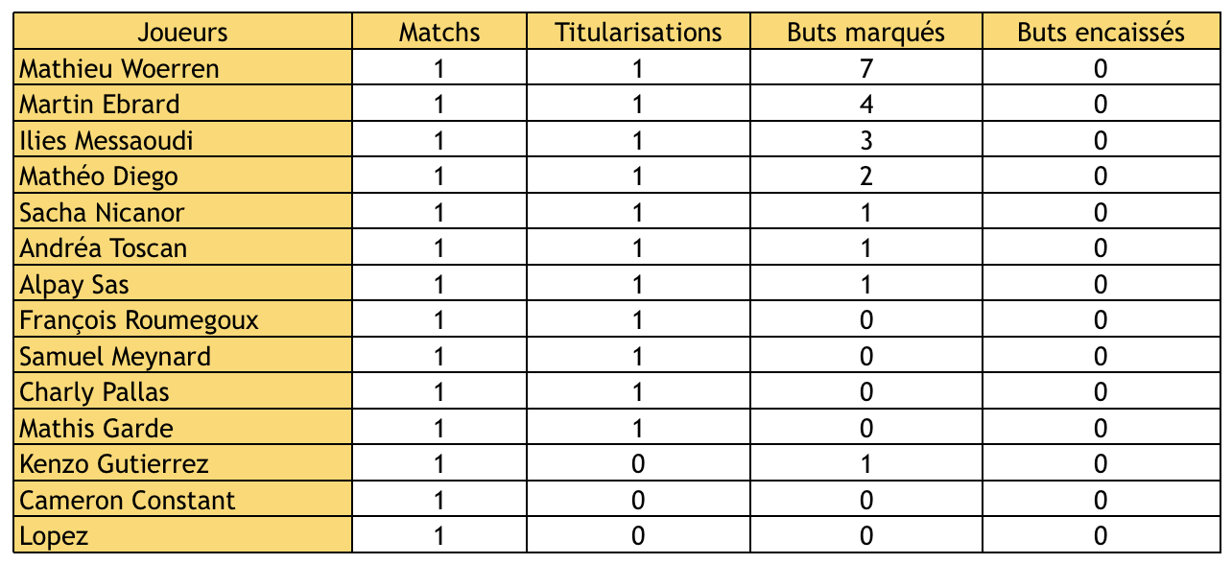Click the Buts encaissés header cell
This screenshot has width=1232, height=564.
(x=1101, y=33)
